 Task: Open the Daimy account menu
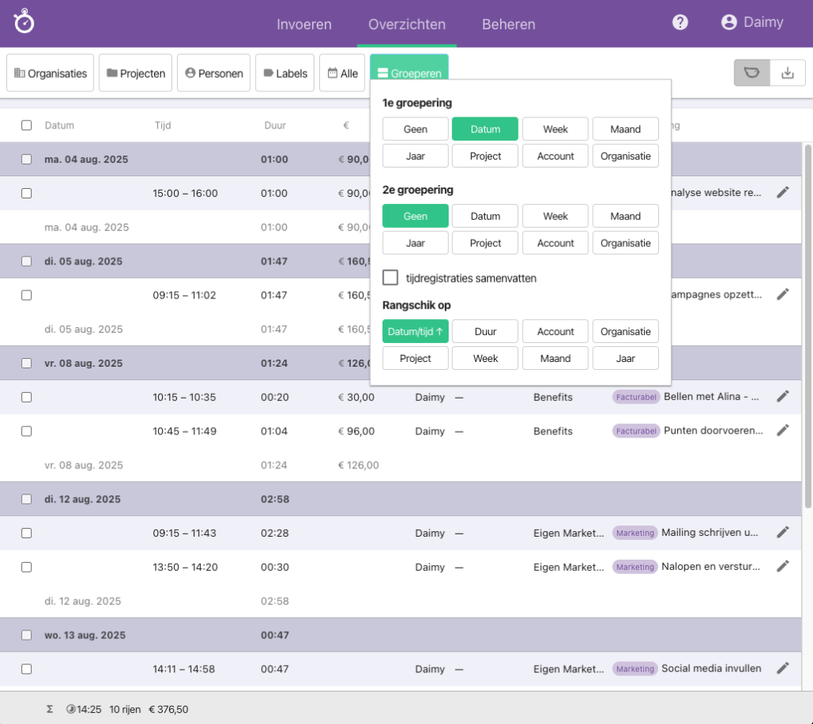pyautogui.click(x=752, y=21)
